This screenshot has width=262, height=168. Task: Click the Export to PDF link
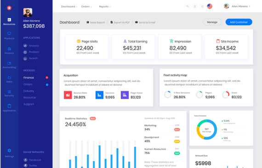point(120,22)
